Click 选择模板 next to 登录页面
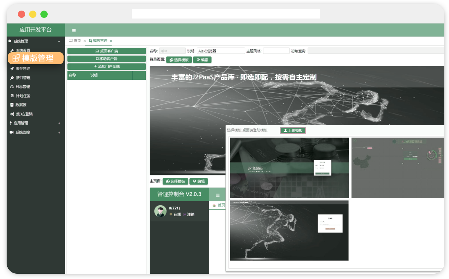Screen dimensions: 449x279 [x=179, y=60]
